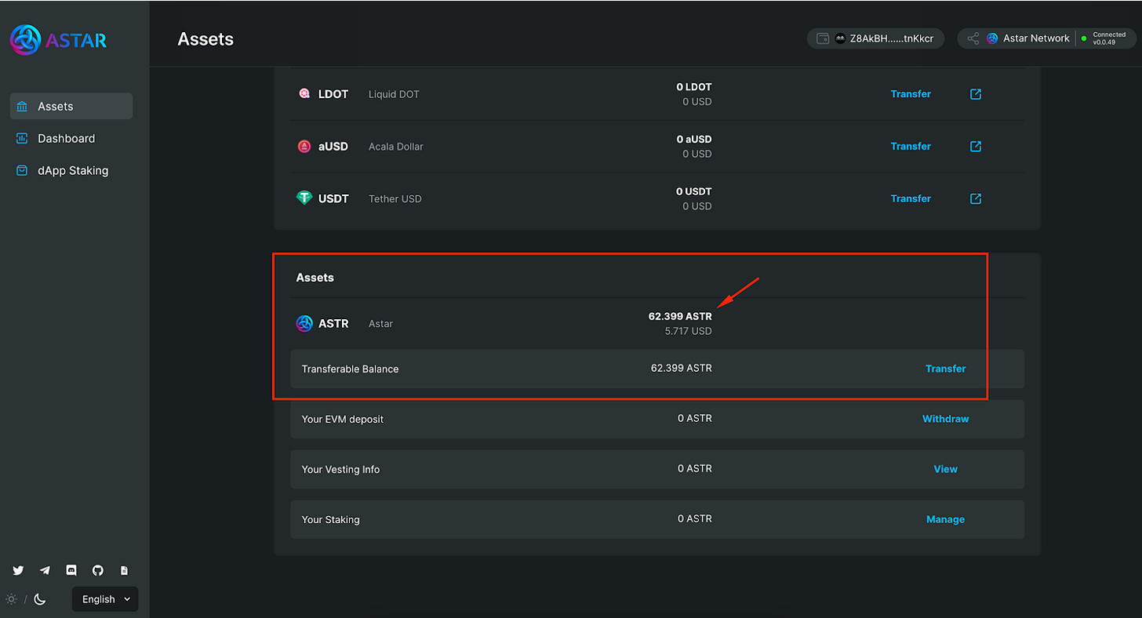Click the Your EVM deposit label
The image size is (1142, 618).
[343, 419]
